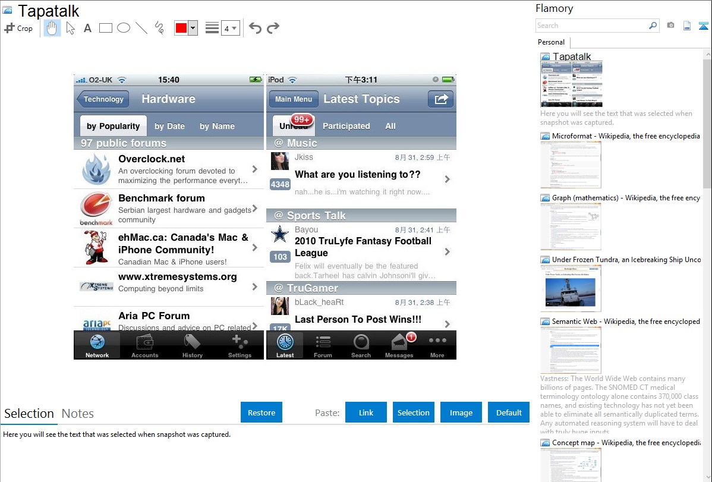Viewport: 712px width, 482px height.
Task: Select the freehand scribble tool
Action: tap(159, 28)
